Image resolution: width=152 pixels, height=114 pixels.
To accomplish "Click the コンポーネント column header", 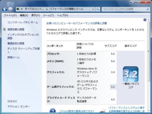I will point(55,46).
